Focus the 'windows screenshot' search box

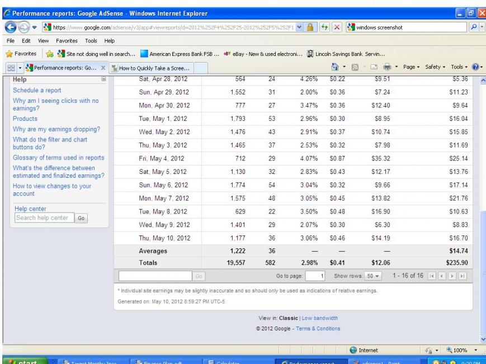click(x=410, y=27)
